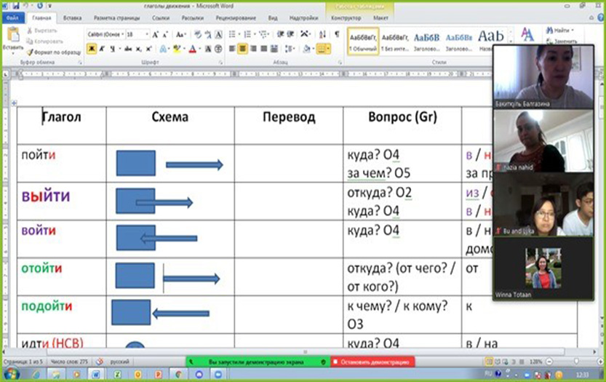Switch to the Вставка ribbon tab
This screenshot has height=382, width=606.
coord(72,17)
